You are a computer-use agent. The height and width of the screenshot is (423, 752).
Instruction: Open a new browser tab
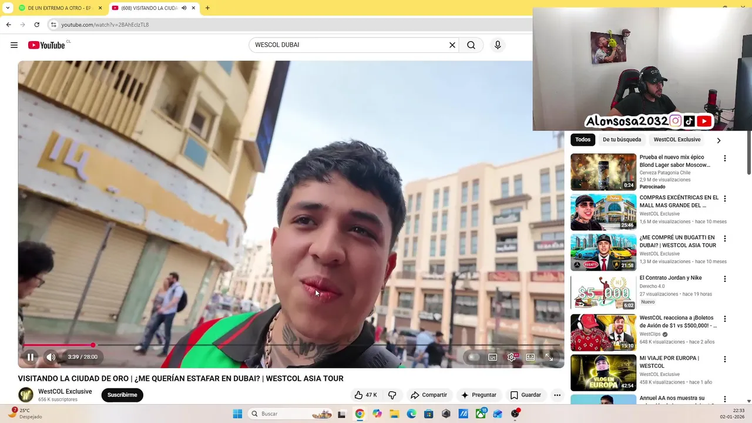(207, 8)
